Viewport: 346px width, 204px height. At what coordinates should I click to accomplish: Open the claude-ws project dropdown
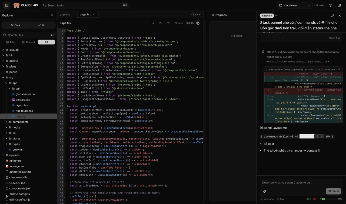294,5
